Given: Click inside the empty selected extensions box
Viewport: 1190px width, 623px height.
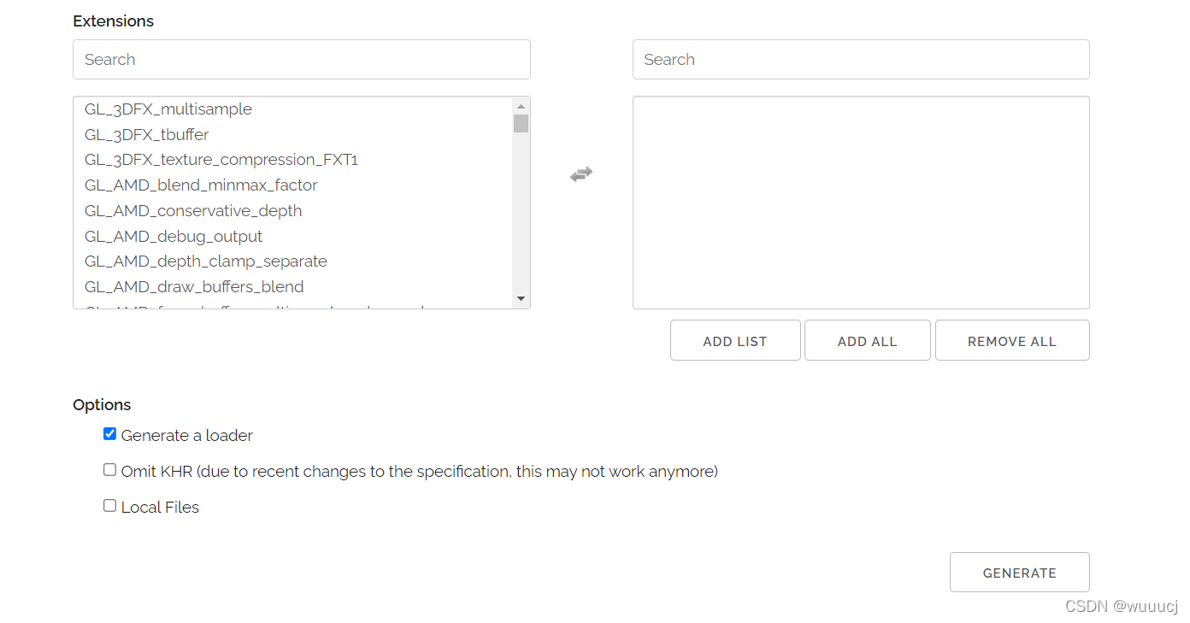Looking at the screenshot, I should pyautogui.click(x=861, y=203).
